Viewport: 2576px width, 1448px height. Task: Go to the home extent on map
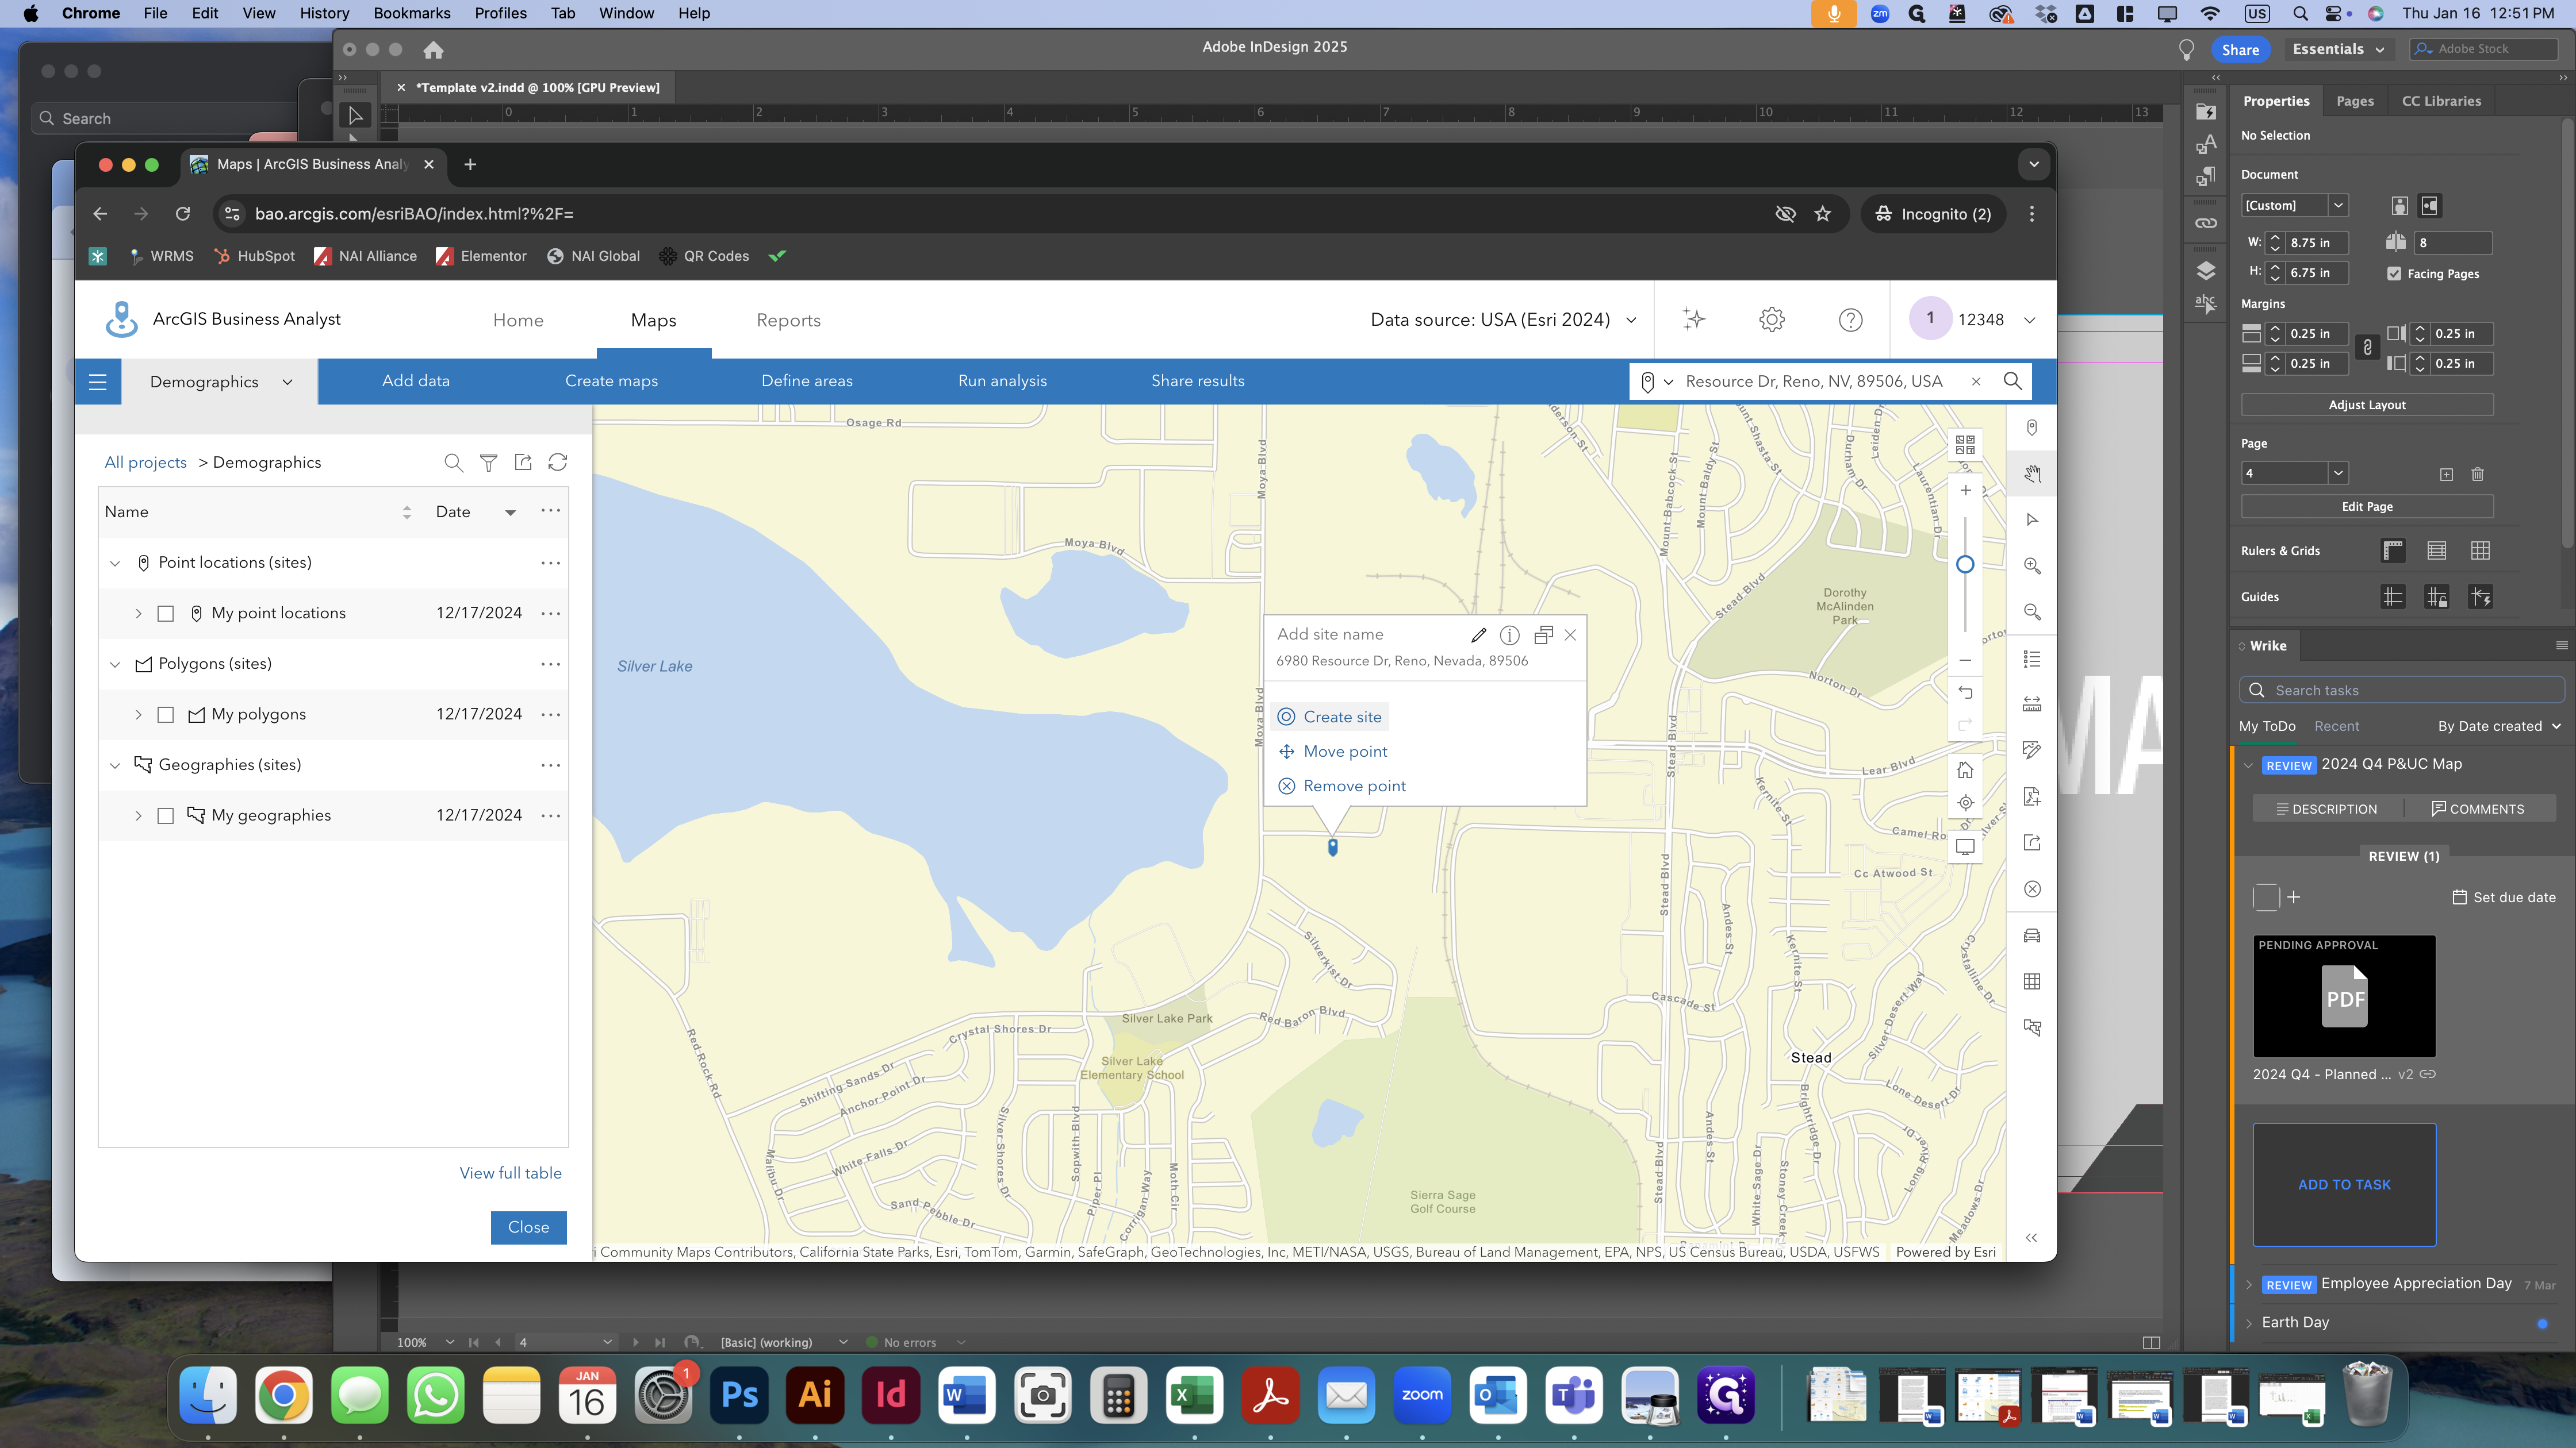point(1965,769)
